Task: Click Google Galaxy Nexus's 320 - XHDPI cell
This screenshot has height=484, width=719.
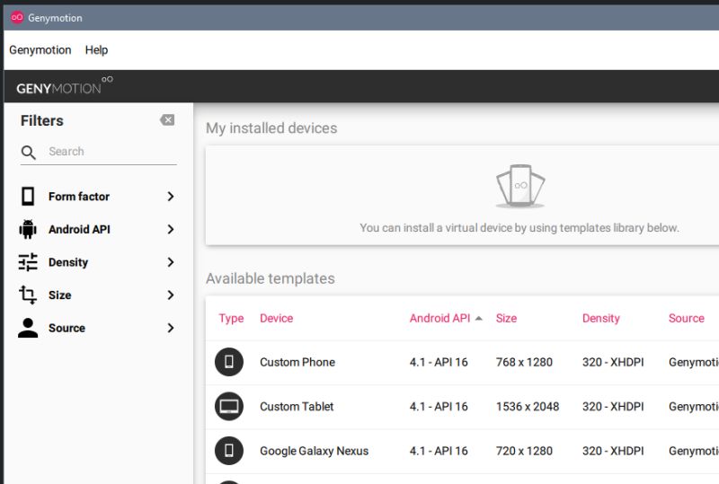Action: pyautogui.click(x=613, y=451)
